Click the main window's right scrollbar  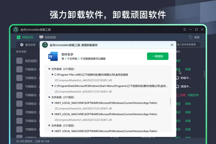point(204,74)
